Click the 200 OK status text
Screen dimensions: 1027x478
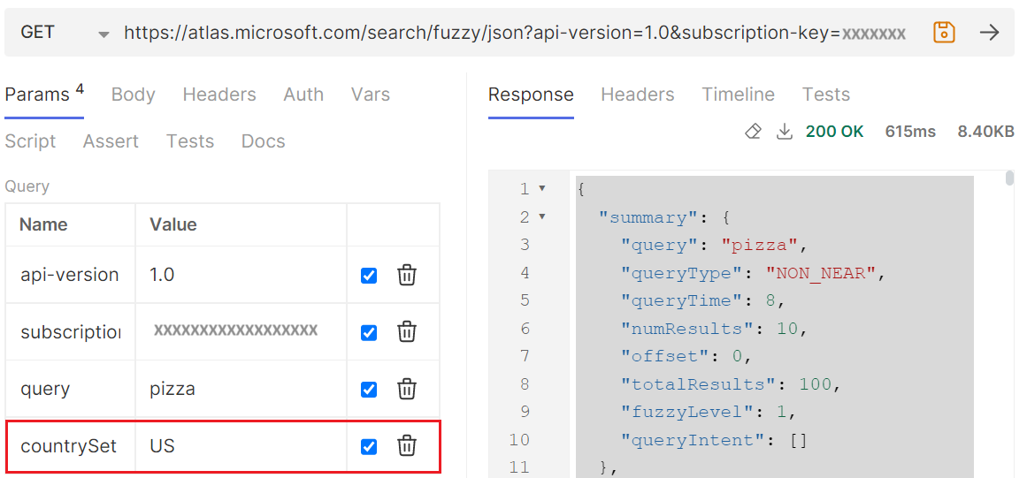click(x=834, y=132)
